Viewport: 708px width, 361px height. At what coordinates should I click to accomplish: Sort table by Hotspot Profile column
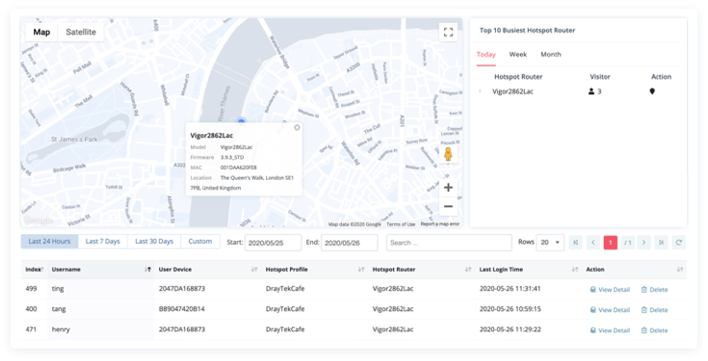click(x=361, y=270)
